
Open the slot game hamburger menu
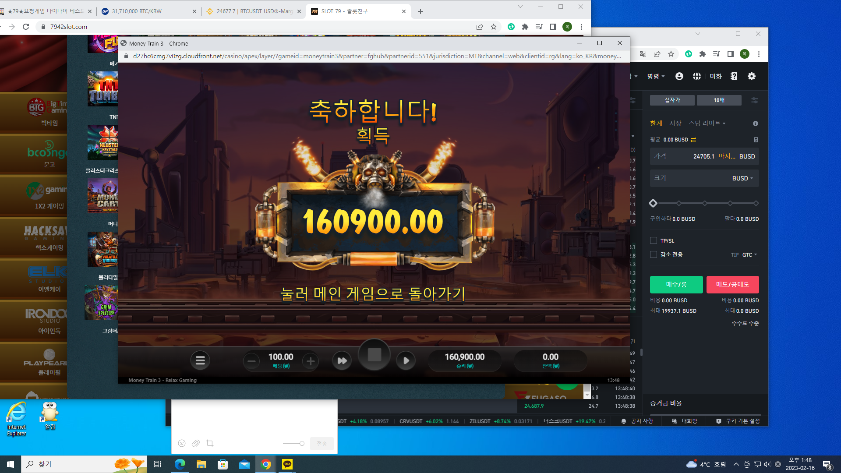(x=200, y=360)
